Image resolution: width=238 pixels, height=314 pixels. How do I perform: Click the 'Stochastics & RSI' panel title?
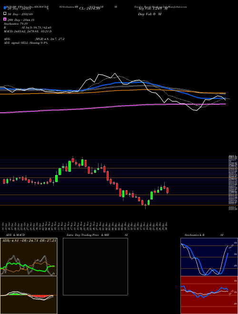[x=204, y=235]
